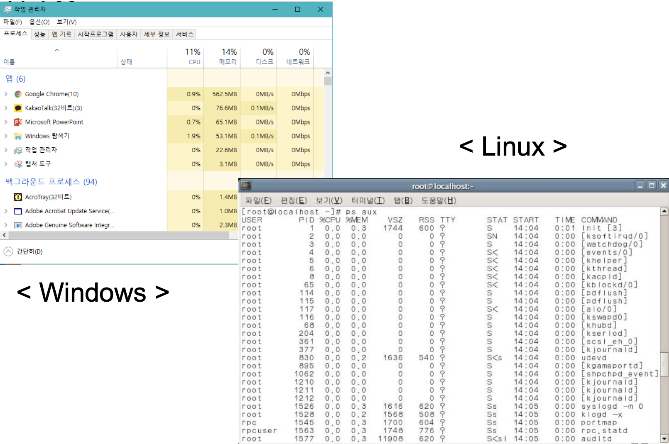
Task: Maximize the root@localhost terminal window
Action: tap(652, 185)
